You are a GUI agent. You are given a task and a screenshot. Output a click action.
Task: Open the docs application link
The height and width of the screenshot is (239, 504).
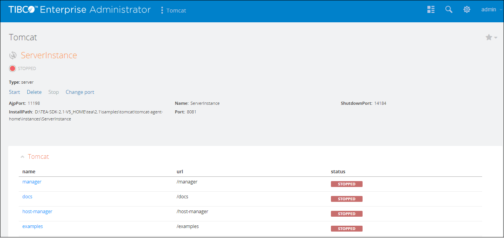(x=27, y=197)
